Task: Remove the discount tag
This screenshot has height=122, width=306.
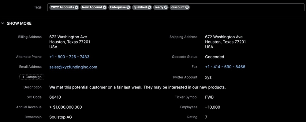Action: pyautogui.click(x=187, y=7)
